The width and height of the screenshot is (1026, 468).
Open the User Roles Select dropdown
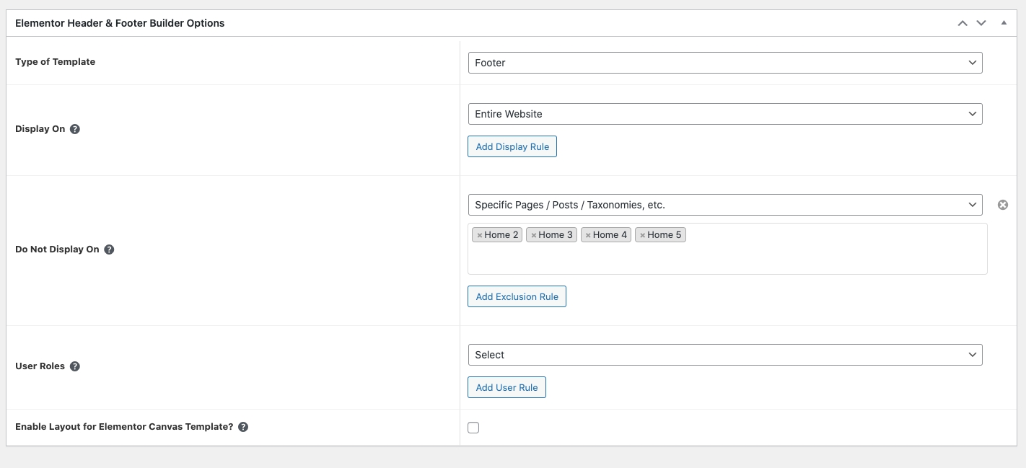[x=724, y=355]
